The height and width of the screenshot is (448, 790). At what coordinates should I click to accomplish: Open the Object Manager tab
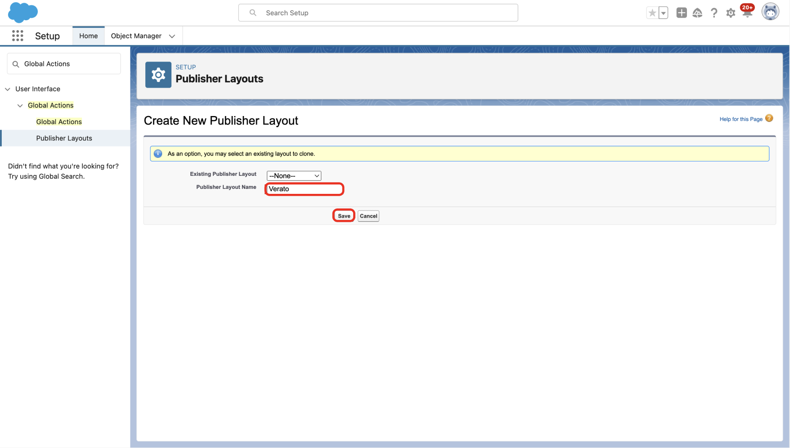[136, 36]
